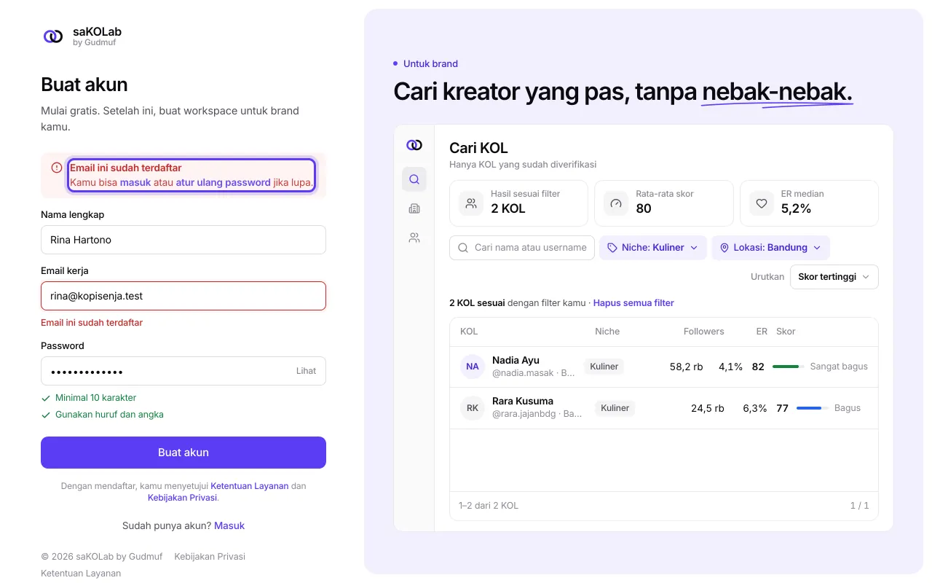Click heart icon on ER median card
Viewport: 932px width, 583px height.
[x=762, y=203]
